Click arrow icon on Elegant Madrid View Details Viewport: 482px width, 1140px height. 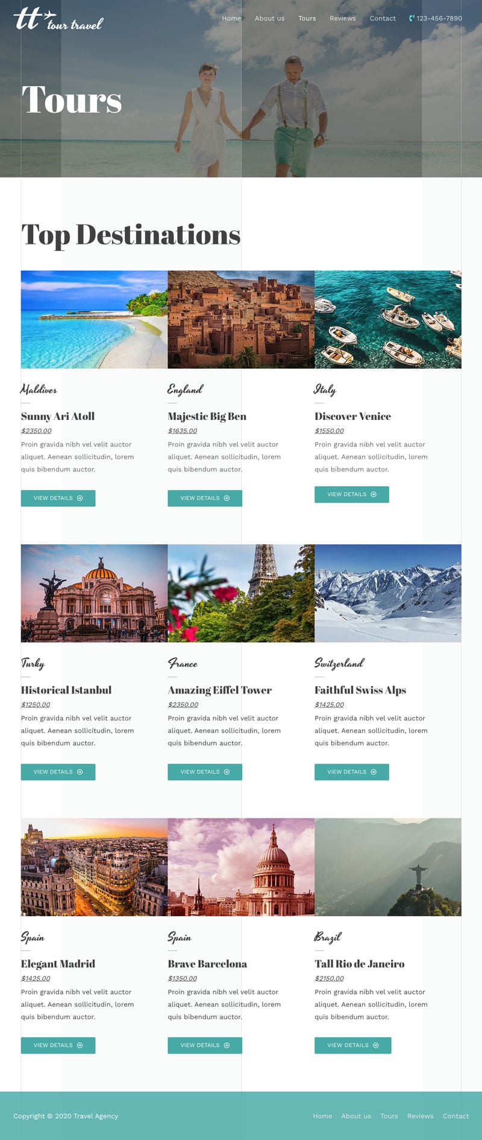[x=80, y=1045]
